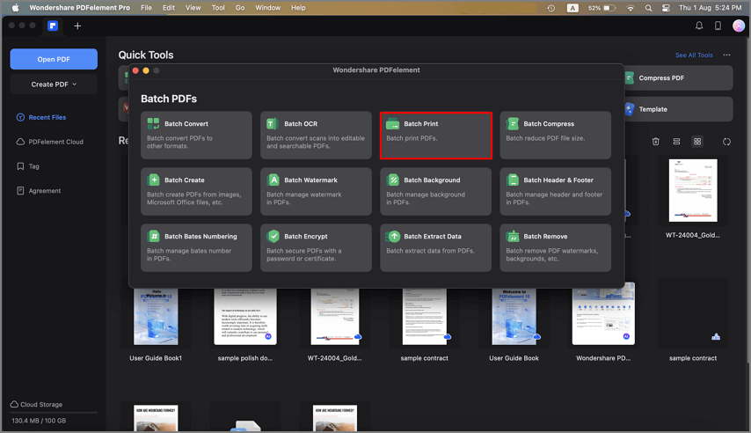Select Tag in sidebar
The width and height of the screenshot is (751, 433).
coord(28,166)
